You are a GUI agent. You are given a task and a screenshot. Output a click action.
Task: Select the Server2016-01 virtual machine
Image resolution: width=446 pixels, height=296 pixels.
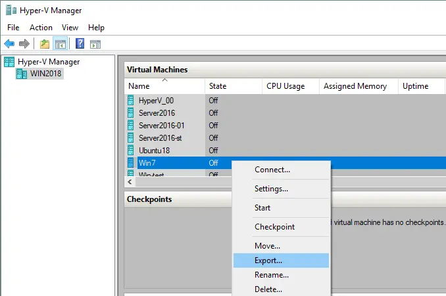162,126
